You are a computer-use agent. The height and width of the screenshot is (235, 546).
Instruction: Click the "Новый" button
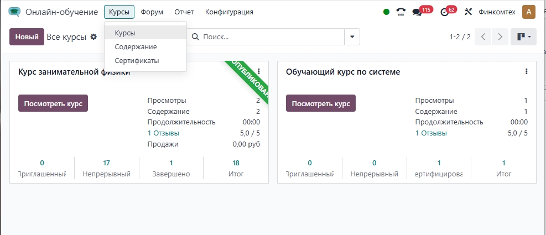click(x=27, y=37)
